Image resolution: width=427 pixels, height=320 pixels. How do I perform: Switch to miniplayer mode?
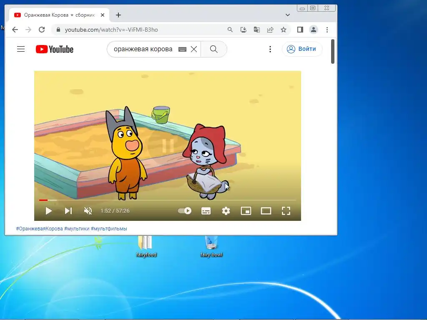point(246,211)
